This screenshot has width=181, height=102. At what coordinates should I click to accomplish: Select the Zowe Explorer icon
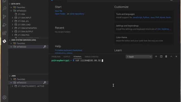click(5, 41)
